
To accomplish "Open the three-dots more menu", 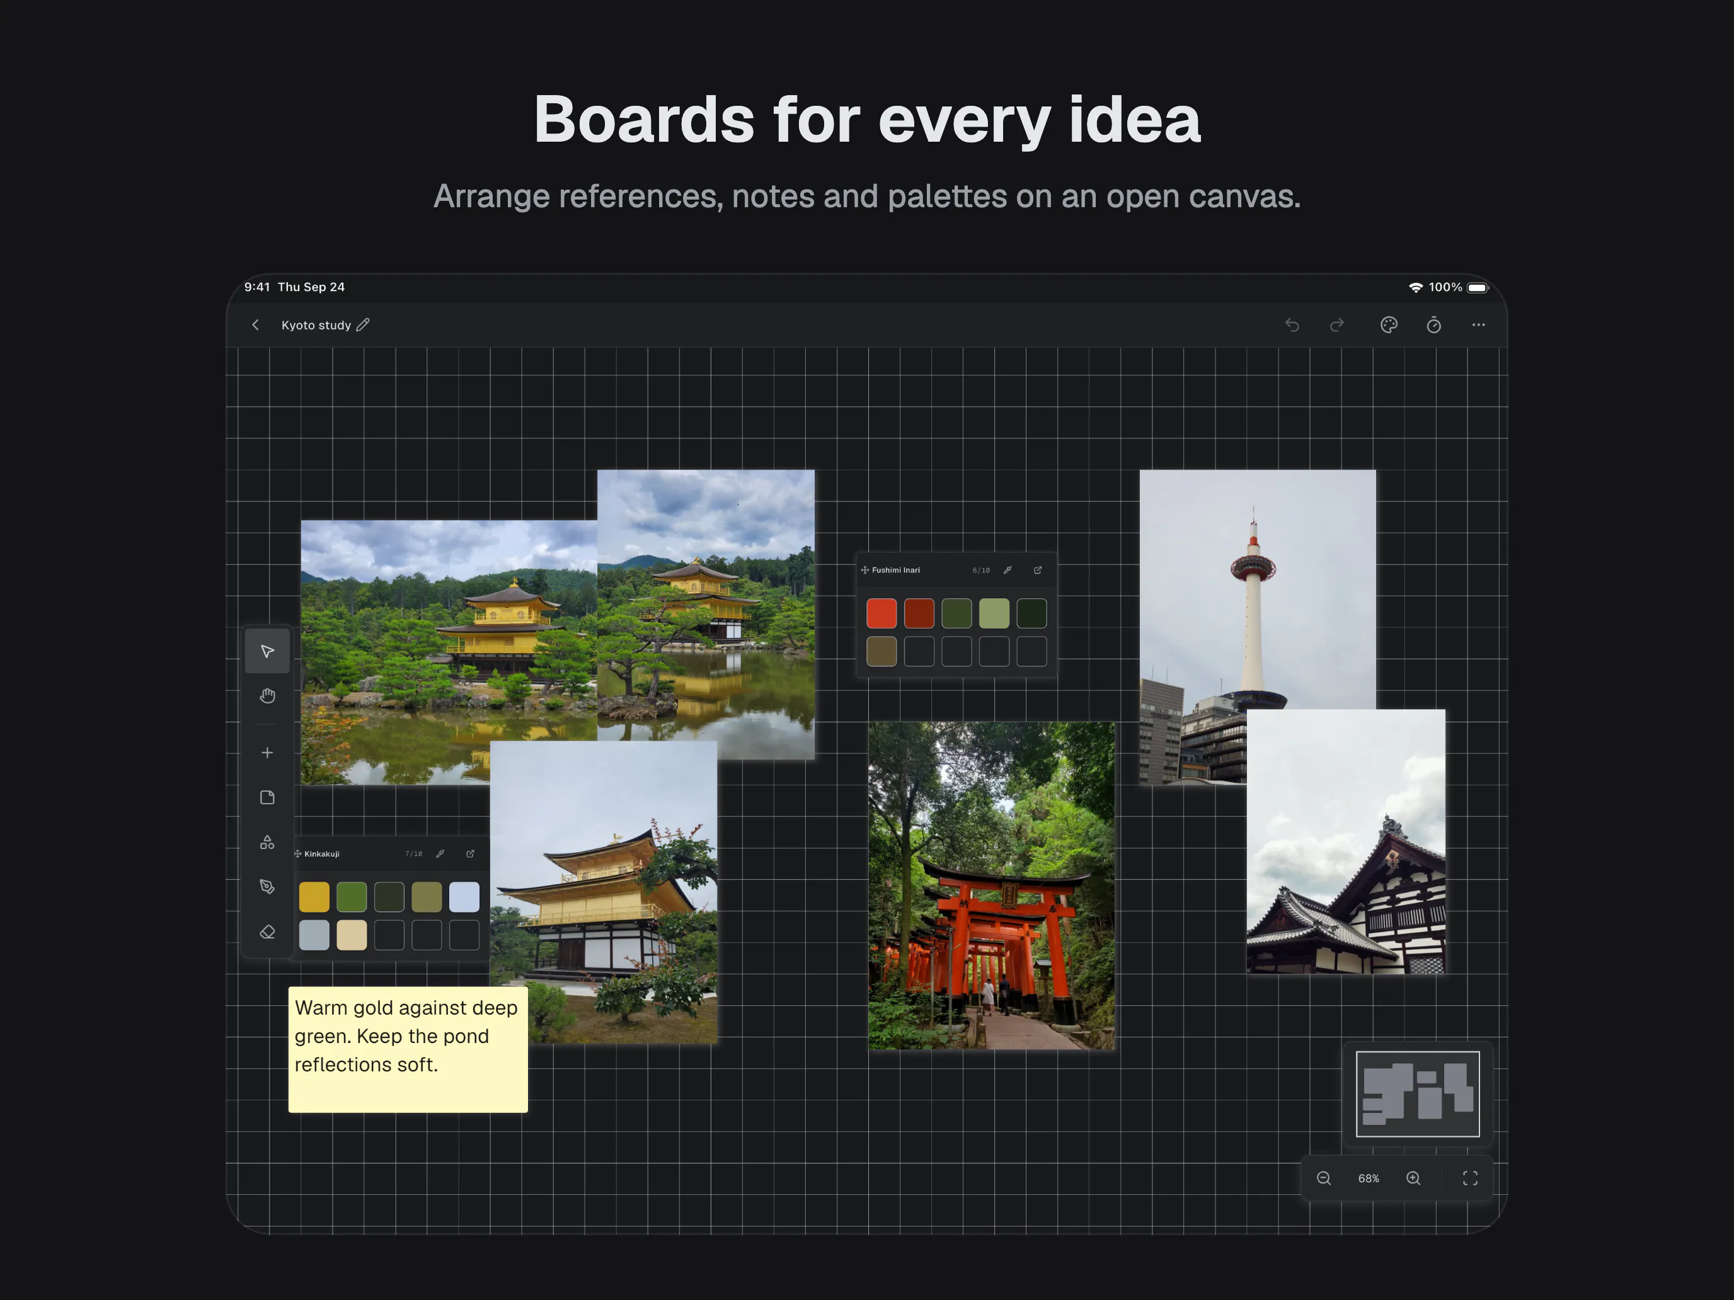I will coord(1478,325).
